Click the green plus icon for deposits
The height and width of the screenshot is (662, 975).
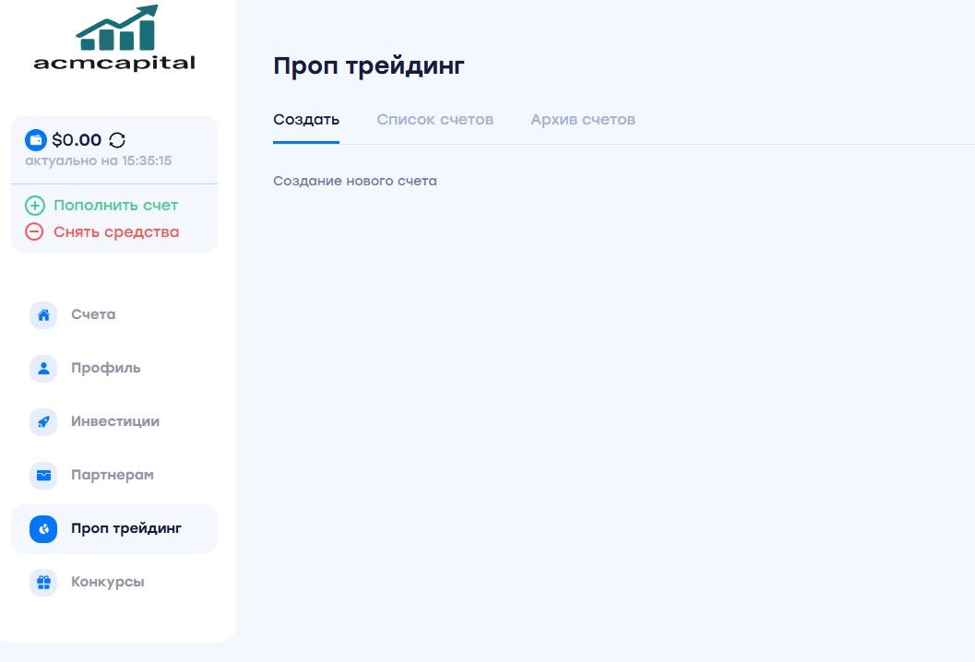(x=33, y=205)
